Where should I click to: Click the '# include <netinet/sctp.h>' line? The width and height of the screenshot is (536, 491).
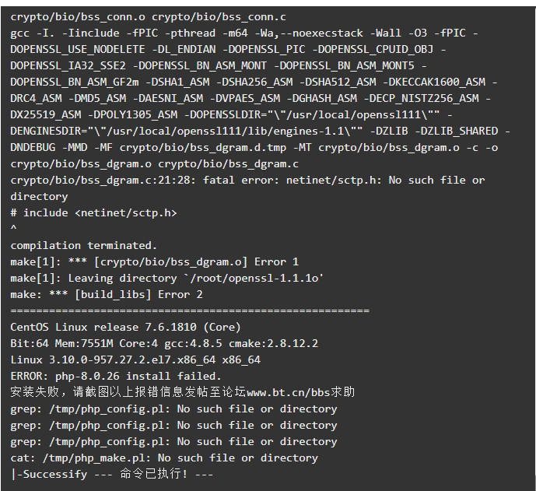(x=93, y=213)
